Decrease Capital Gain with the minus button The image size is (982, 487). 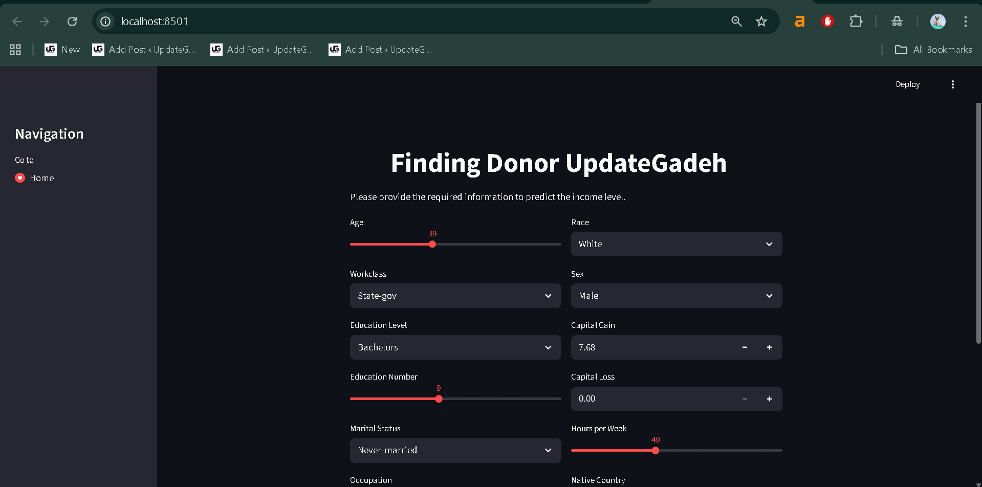coord(745,347)
